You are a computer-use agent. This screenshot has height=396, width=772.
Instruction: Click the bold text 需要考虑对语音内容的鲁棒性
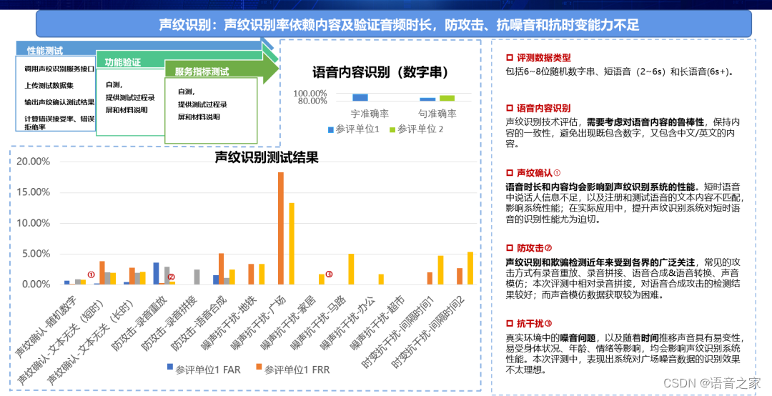click(647, 122)
